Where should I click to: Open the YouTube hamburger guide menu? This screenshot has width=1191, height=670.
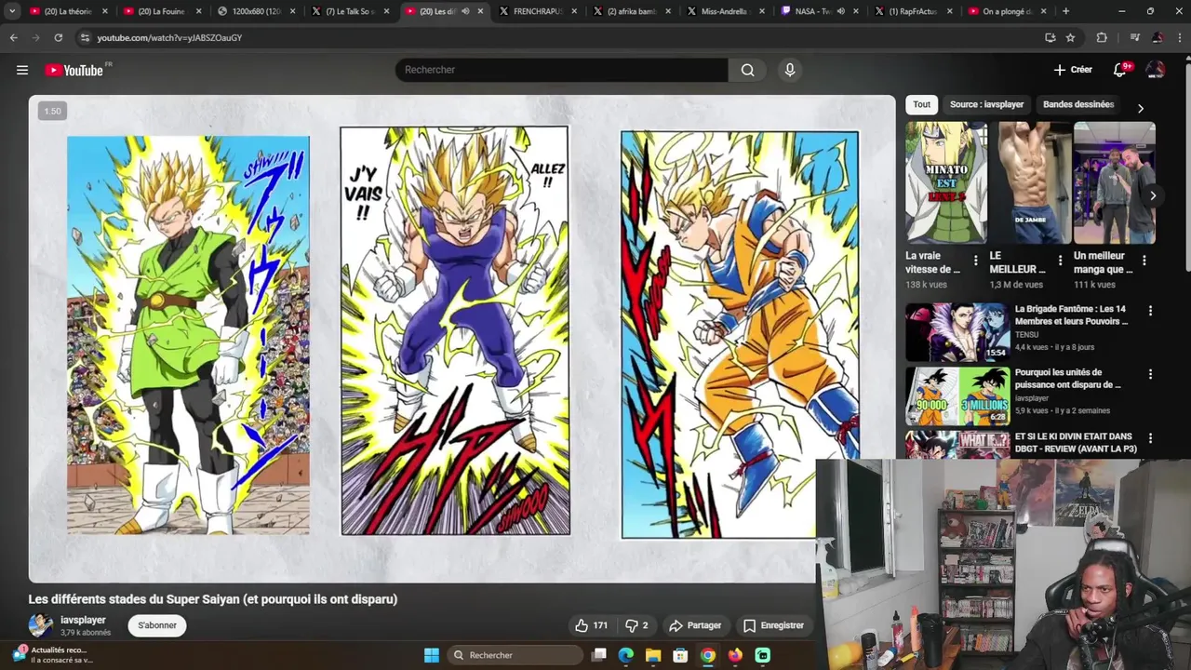pos(22,70)
